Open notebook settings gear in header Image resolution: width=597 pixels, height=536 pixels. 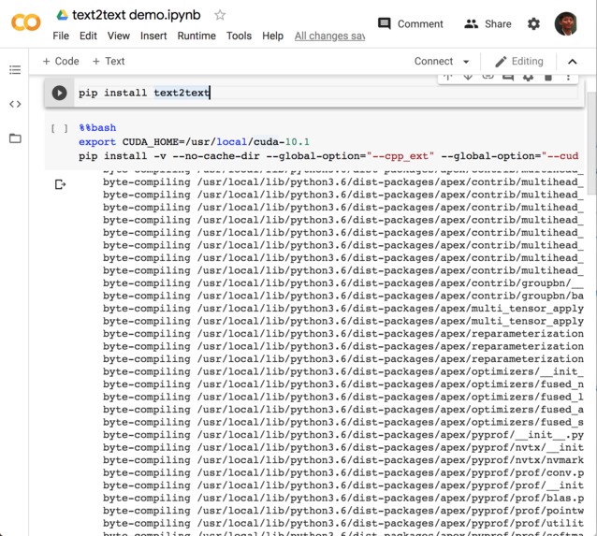(x=533, y=24)
